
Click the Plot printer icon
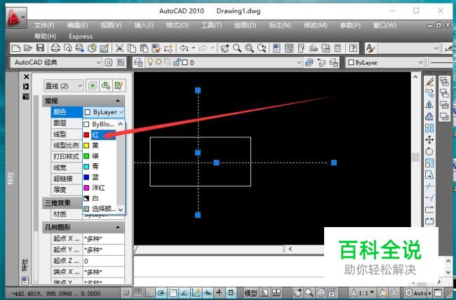55,48
